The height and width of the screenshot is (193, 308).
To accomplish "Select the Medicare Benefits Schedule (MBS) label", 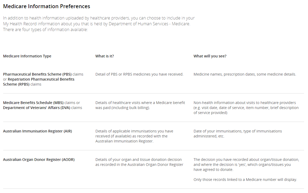I will click(x=33, y=103).
